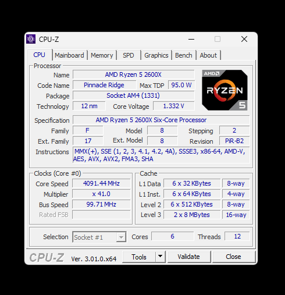This screenshot has width=285, height=295.
Task: Click the Validate button
Action: coord(188,257)
